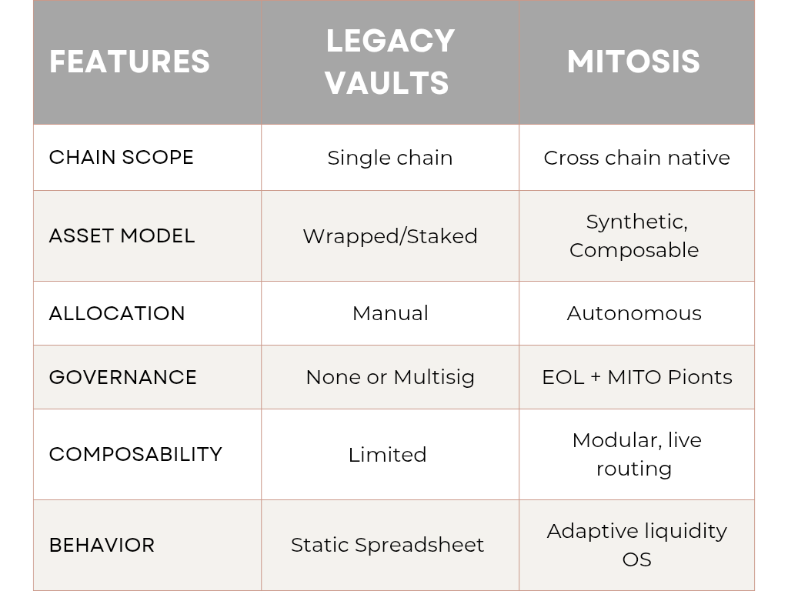Select the CHAIN SCOPE row label
The image size is (788, 591).
tap(147, 157)
